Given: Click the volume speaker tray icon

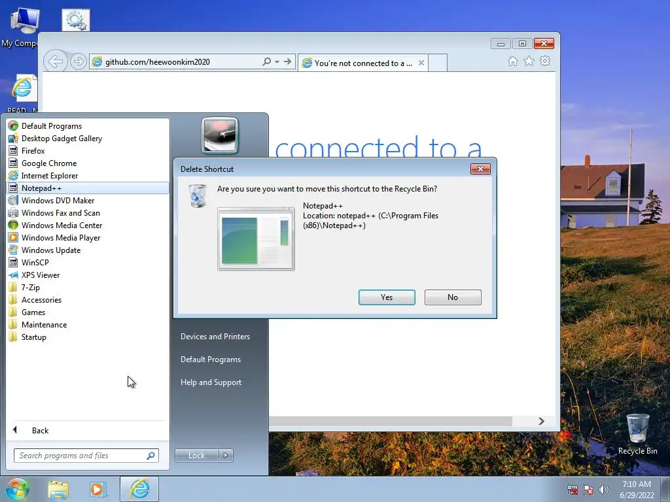Looking at the screenshot, I should (x=603, y=490).
